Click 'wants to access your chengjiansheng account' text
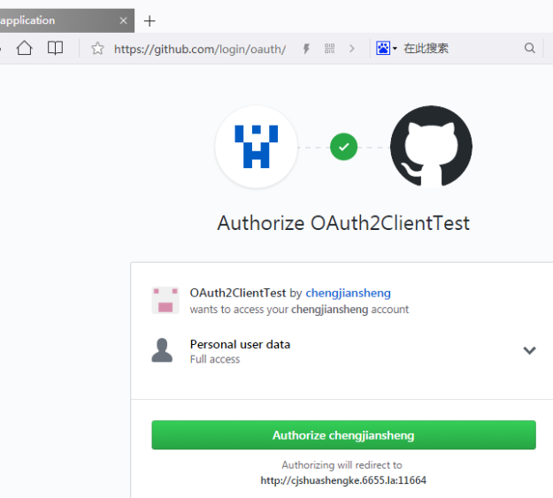The width and height of the screenshot is (553, 498). click(299, 310)
